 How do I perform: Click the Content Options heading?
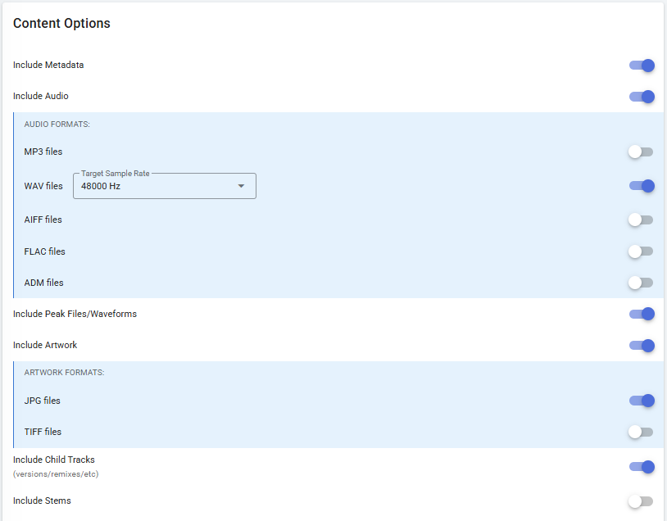61,24
